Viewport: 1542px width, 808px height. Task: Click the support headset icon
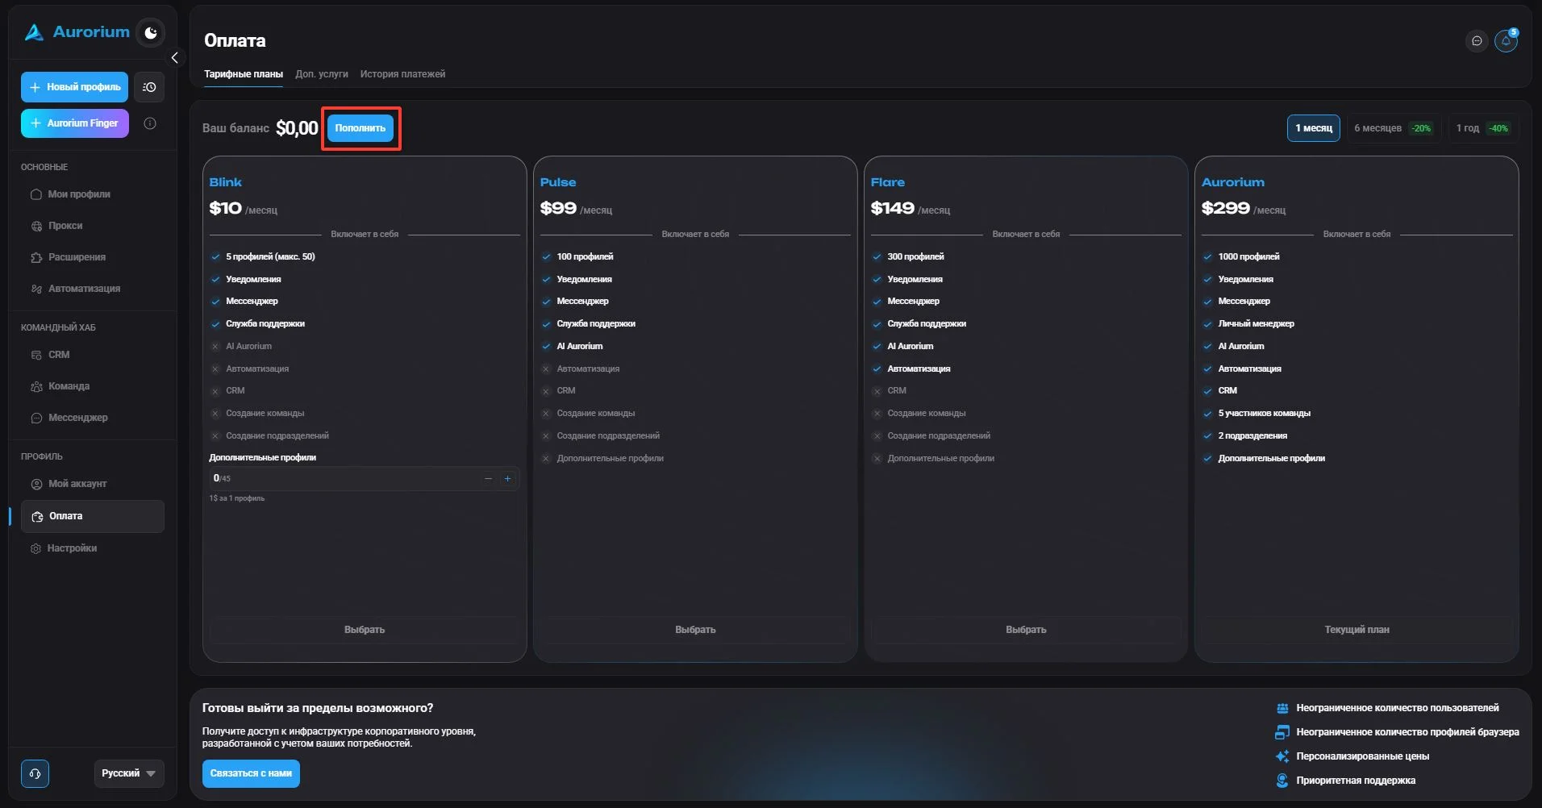35,773
